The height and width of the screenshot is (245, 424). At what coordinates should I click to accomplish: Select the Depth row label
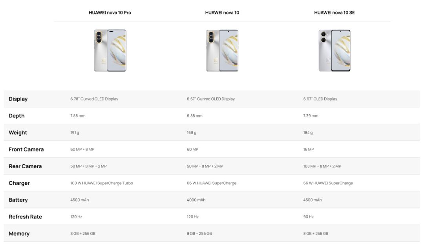click(16, 115)
